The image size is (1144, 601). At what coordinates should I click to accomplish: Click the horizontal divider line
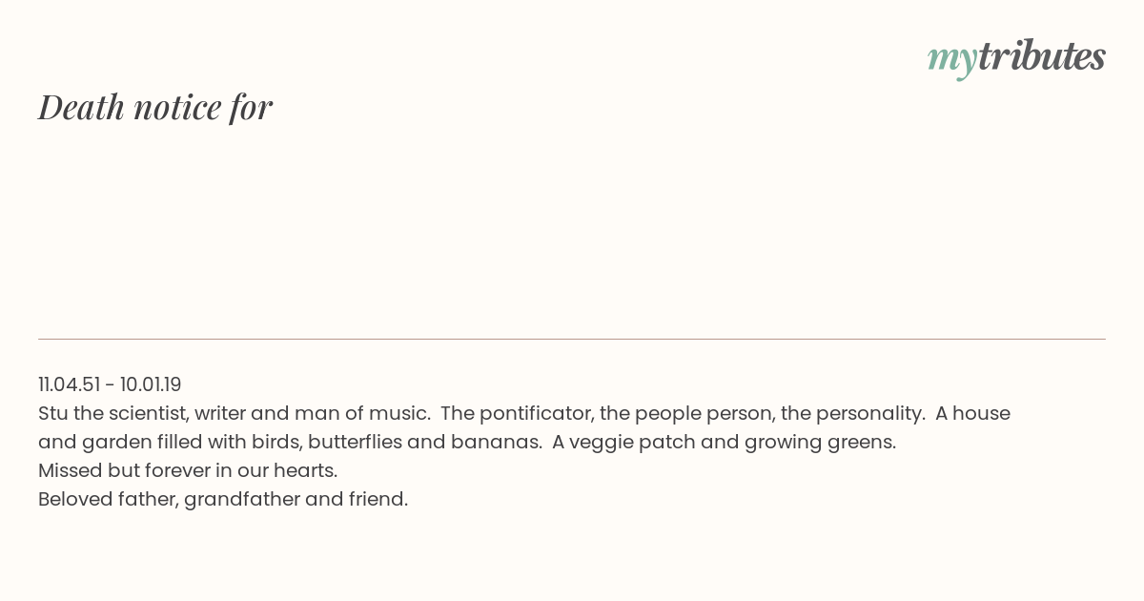572,339
